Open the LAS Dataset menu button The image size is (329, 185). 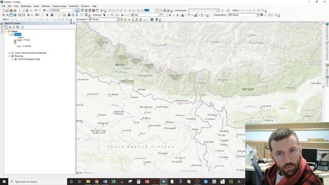coord(181,10)
